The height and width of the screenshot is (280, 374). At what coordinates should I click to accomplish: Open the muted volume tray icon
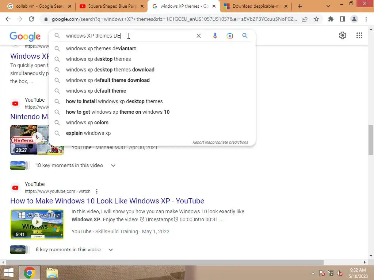[x=340, y=273]
